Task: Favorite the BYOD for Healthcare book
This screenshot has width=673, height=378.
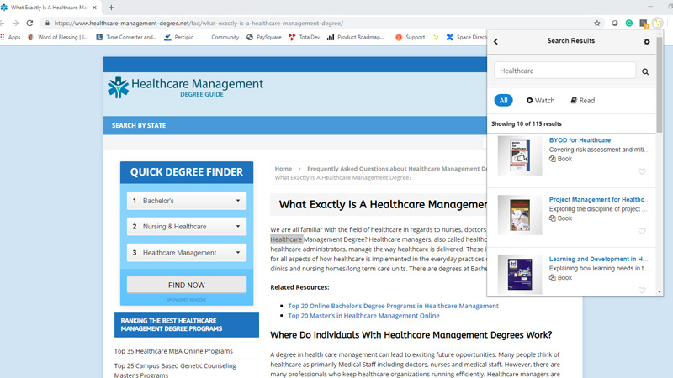Action: 642,171
